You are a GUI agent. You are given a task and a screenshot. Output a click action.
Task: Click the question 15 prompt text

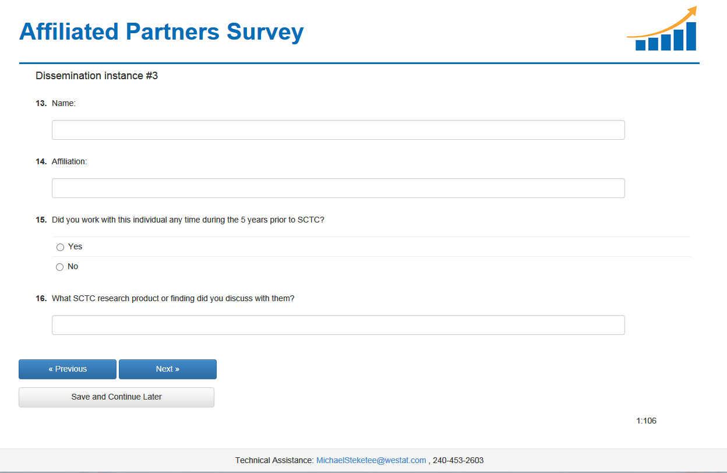coord(188,220)
